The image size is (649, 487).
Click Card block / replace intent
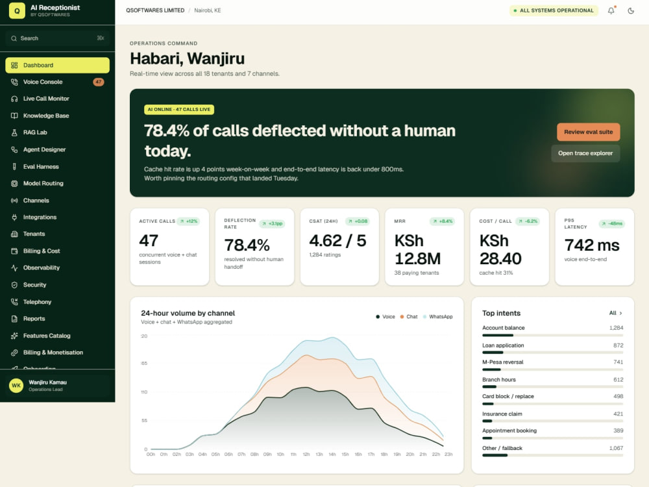(x=552, y=399)
